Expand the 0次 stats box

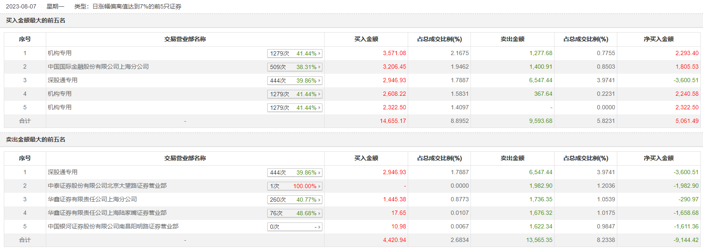click(294, 227)
